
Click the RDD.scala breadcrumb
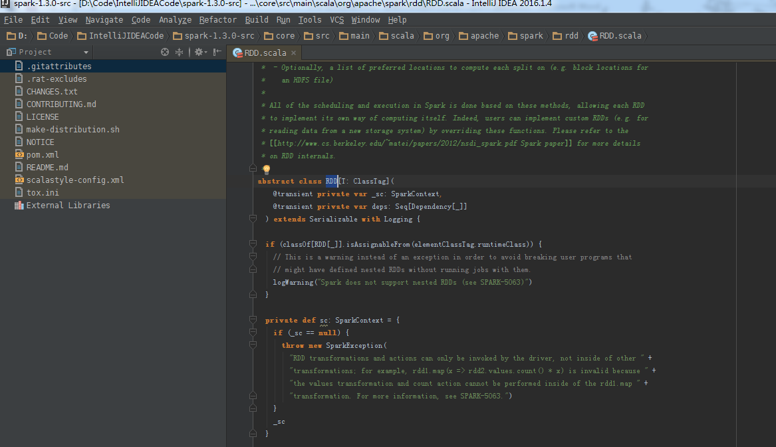614,36
